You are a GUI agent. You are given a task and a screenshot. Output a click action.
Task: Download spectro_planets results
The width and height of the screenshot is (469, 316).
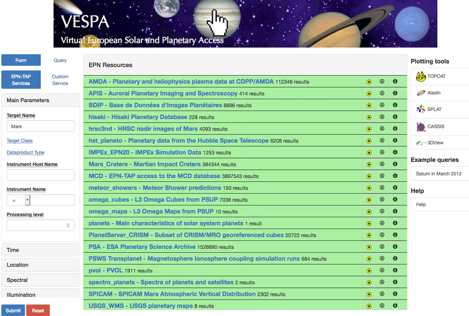[382, 282]
